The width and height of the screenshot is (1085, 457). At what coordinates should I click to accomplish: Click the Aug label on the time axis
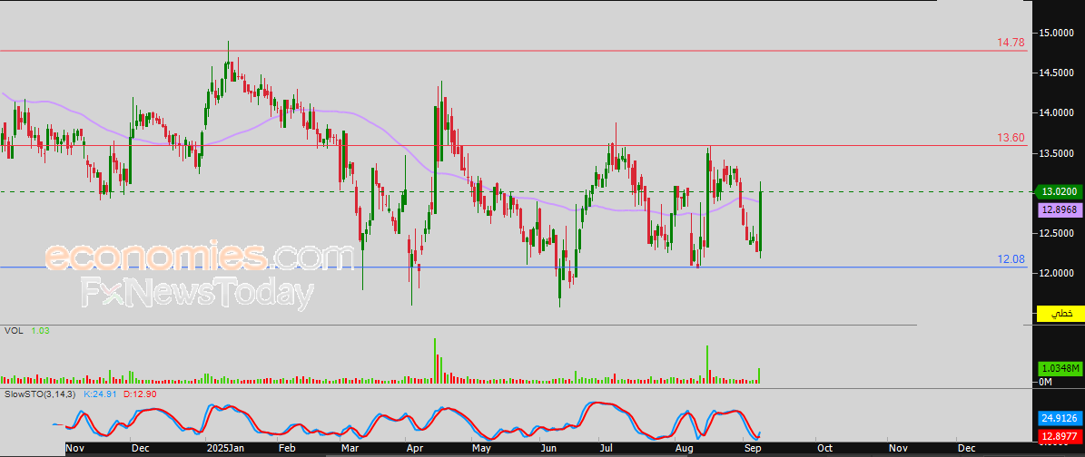click(685, 448)
